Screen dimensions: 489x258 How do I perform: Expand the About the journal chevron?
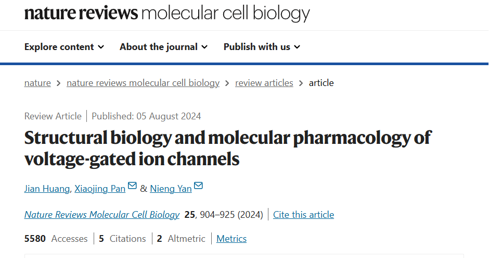coord(204,47)
